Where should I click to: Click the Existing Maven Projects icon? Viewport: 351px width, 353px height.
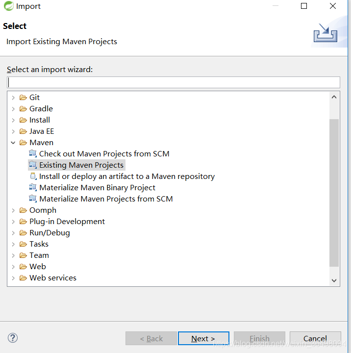click(x=33, y=165)
